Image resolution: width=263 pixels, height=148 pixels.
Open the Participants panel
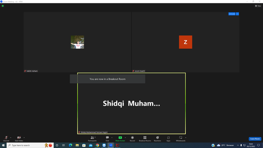click(92, 139)
